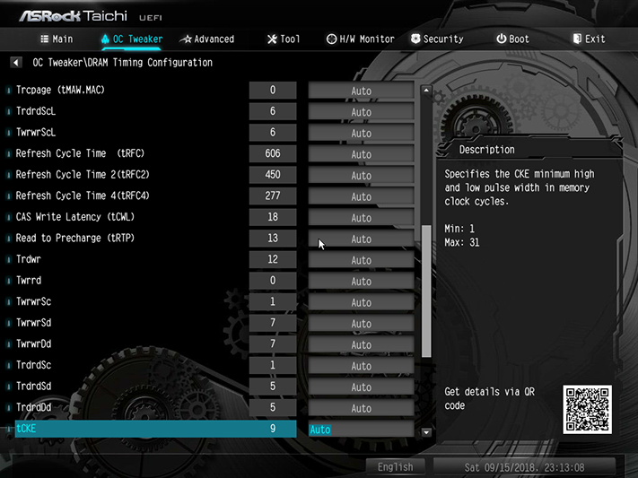
Task: Click the Auto field for Trcpage (tMAW.MAC)
Action: point(361,91)
